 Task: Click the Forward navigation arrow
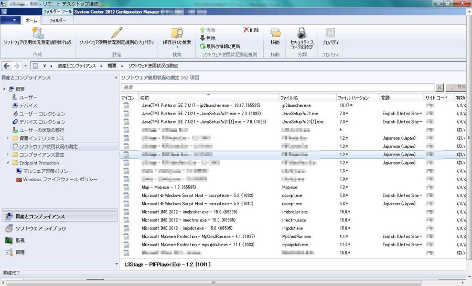pyautogui.click(x=17, y=66)
